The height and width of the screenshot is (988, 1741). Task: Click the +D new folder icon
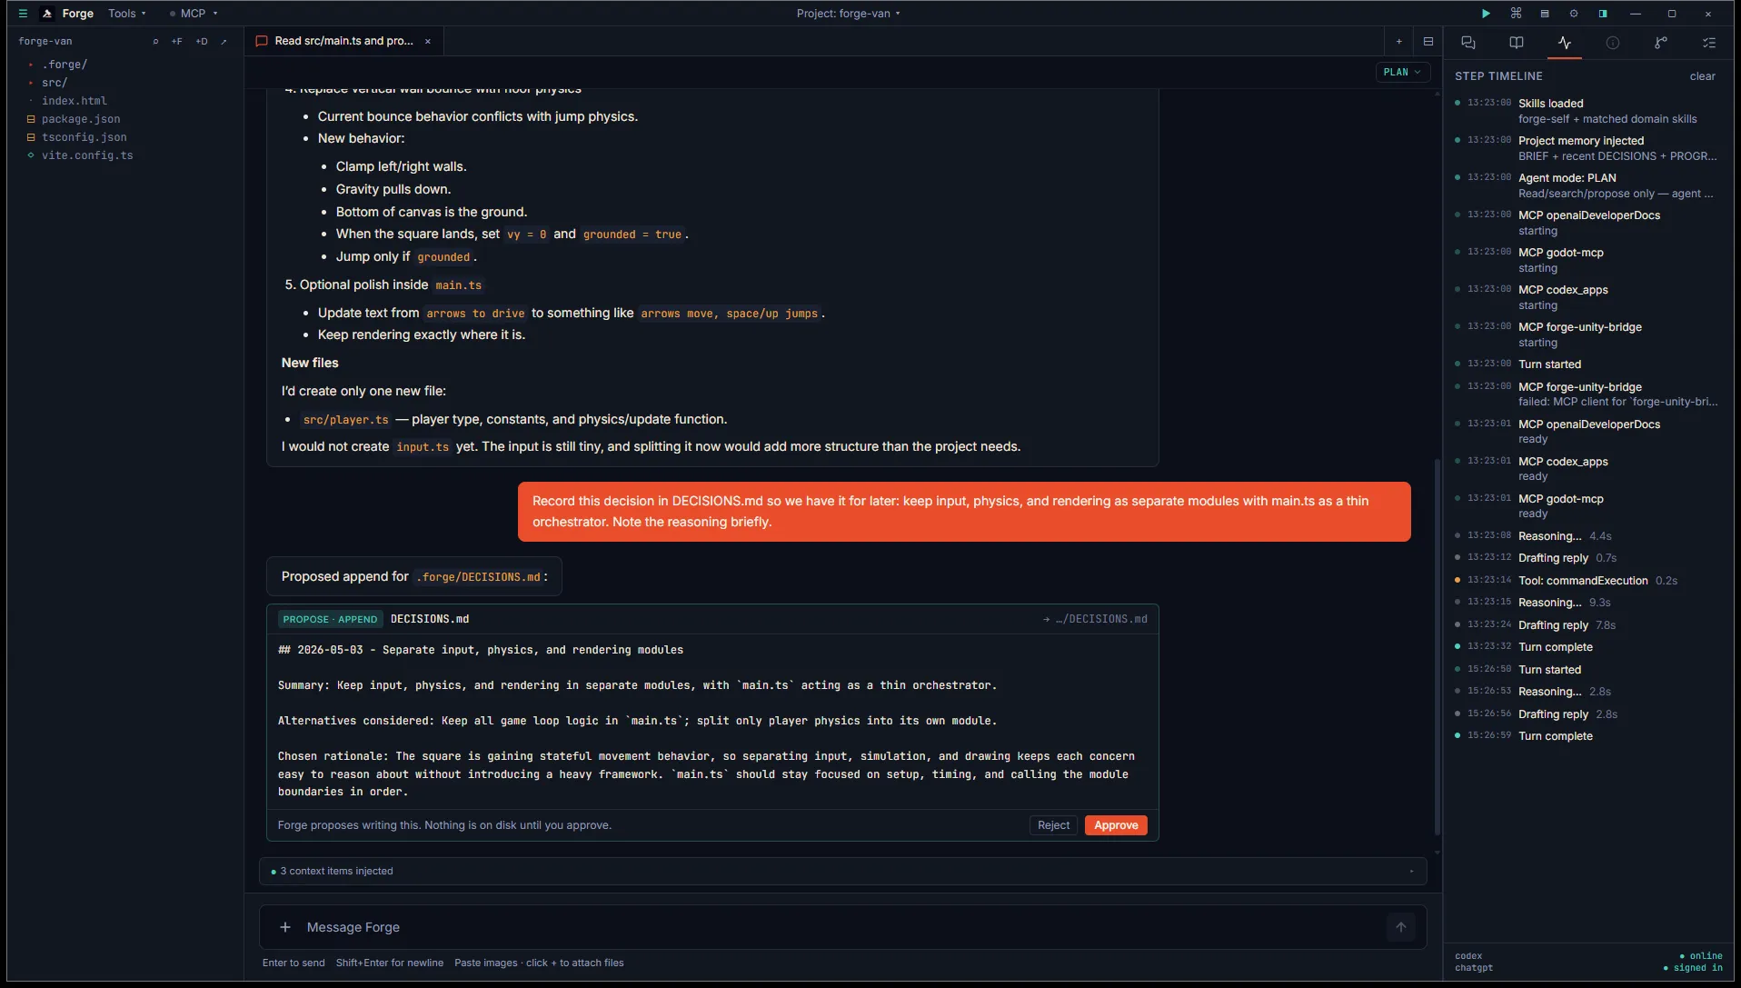202,42
